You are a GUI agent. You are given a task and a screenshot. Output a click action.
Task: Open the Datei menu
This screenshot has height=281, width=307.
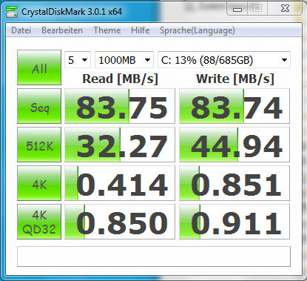click(x=21, y=30)
